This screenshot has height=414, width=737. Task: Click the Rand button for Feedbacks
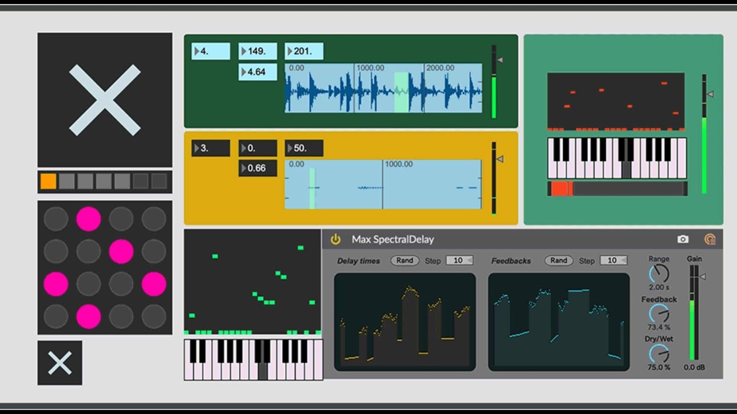click(559, 260)
